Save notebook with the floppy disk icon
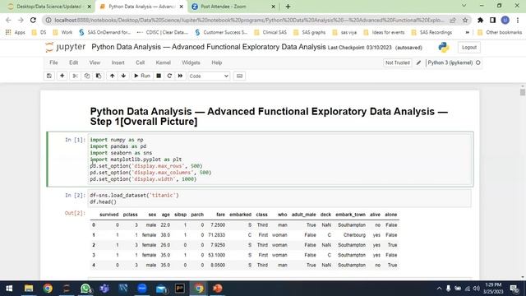This screenshot has width=526, height=296. 49,76
